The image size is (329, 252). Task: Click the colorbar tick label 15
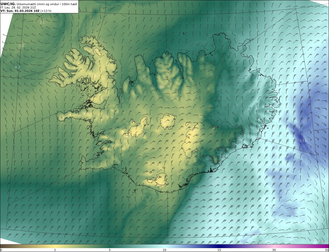(x=219, y=250)
